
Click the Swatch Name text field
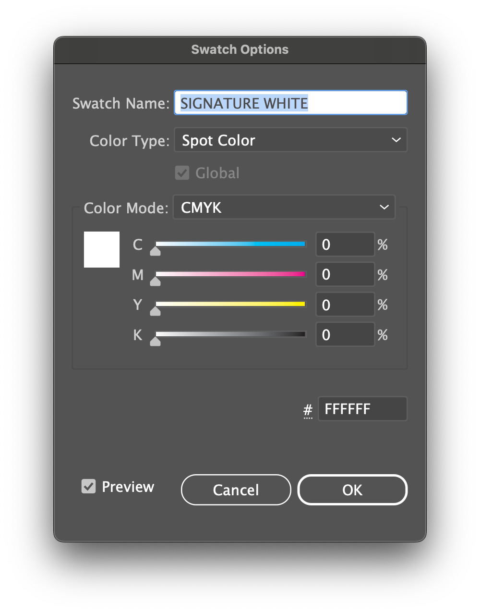290,103
